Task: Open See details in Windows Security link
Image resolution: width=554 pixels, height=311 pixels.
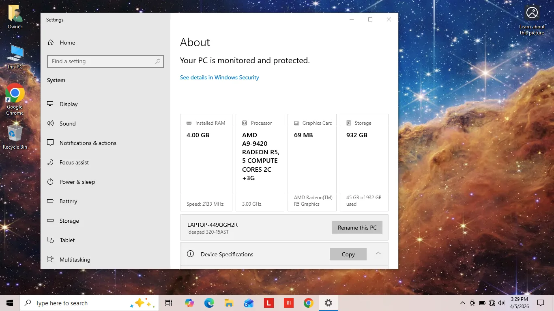Action: pos(219,77)
